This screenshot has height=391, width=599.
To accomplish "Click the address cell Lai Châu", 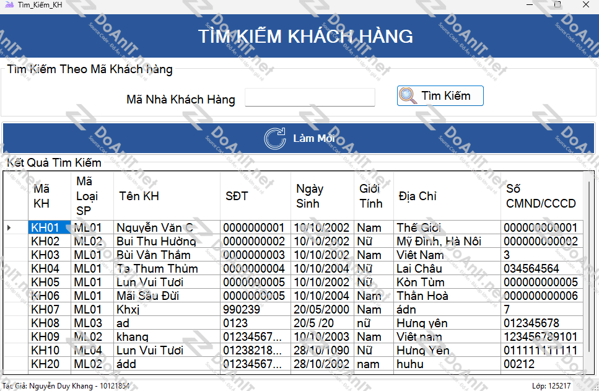I will (x=447, y=269).
